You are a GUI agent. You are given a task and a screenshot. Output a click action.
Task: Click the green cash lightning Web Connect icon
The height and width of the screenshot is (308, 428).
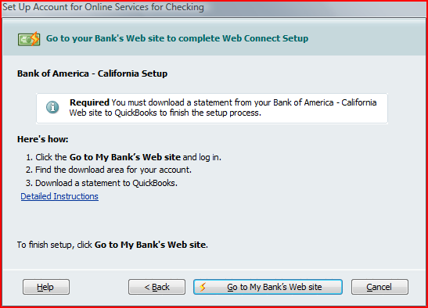(x=29, y=39)
